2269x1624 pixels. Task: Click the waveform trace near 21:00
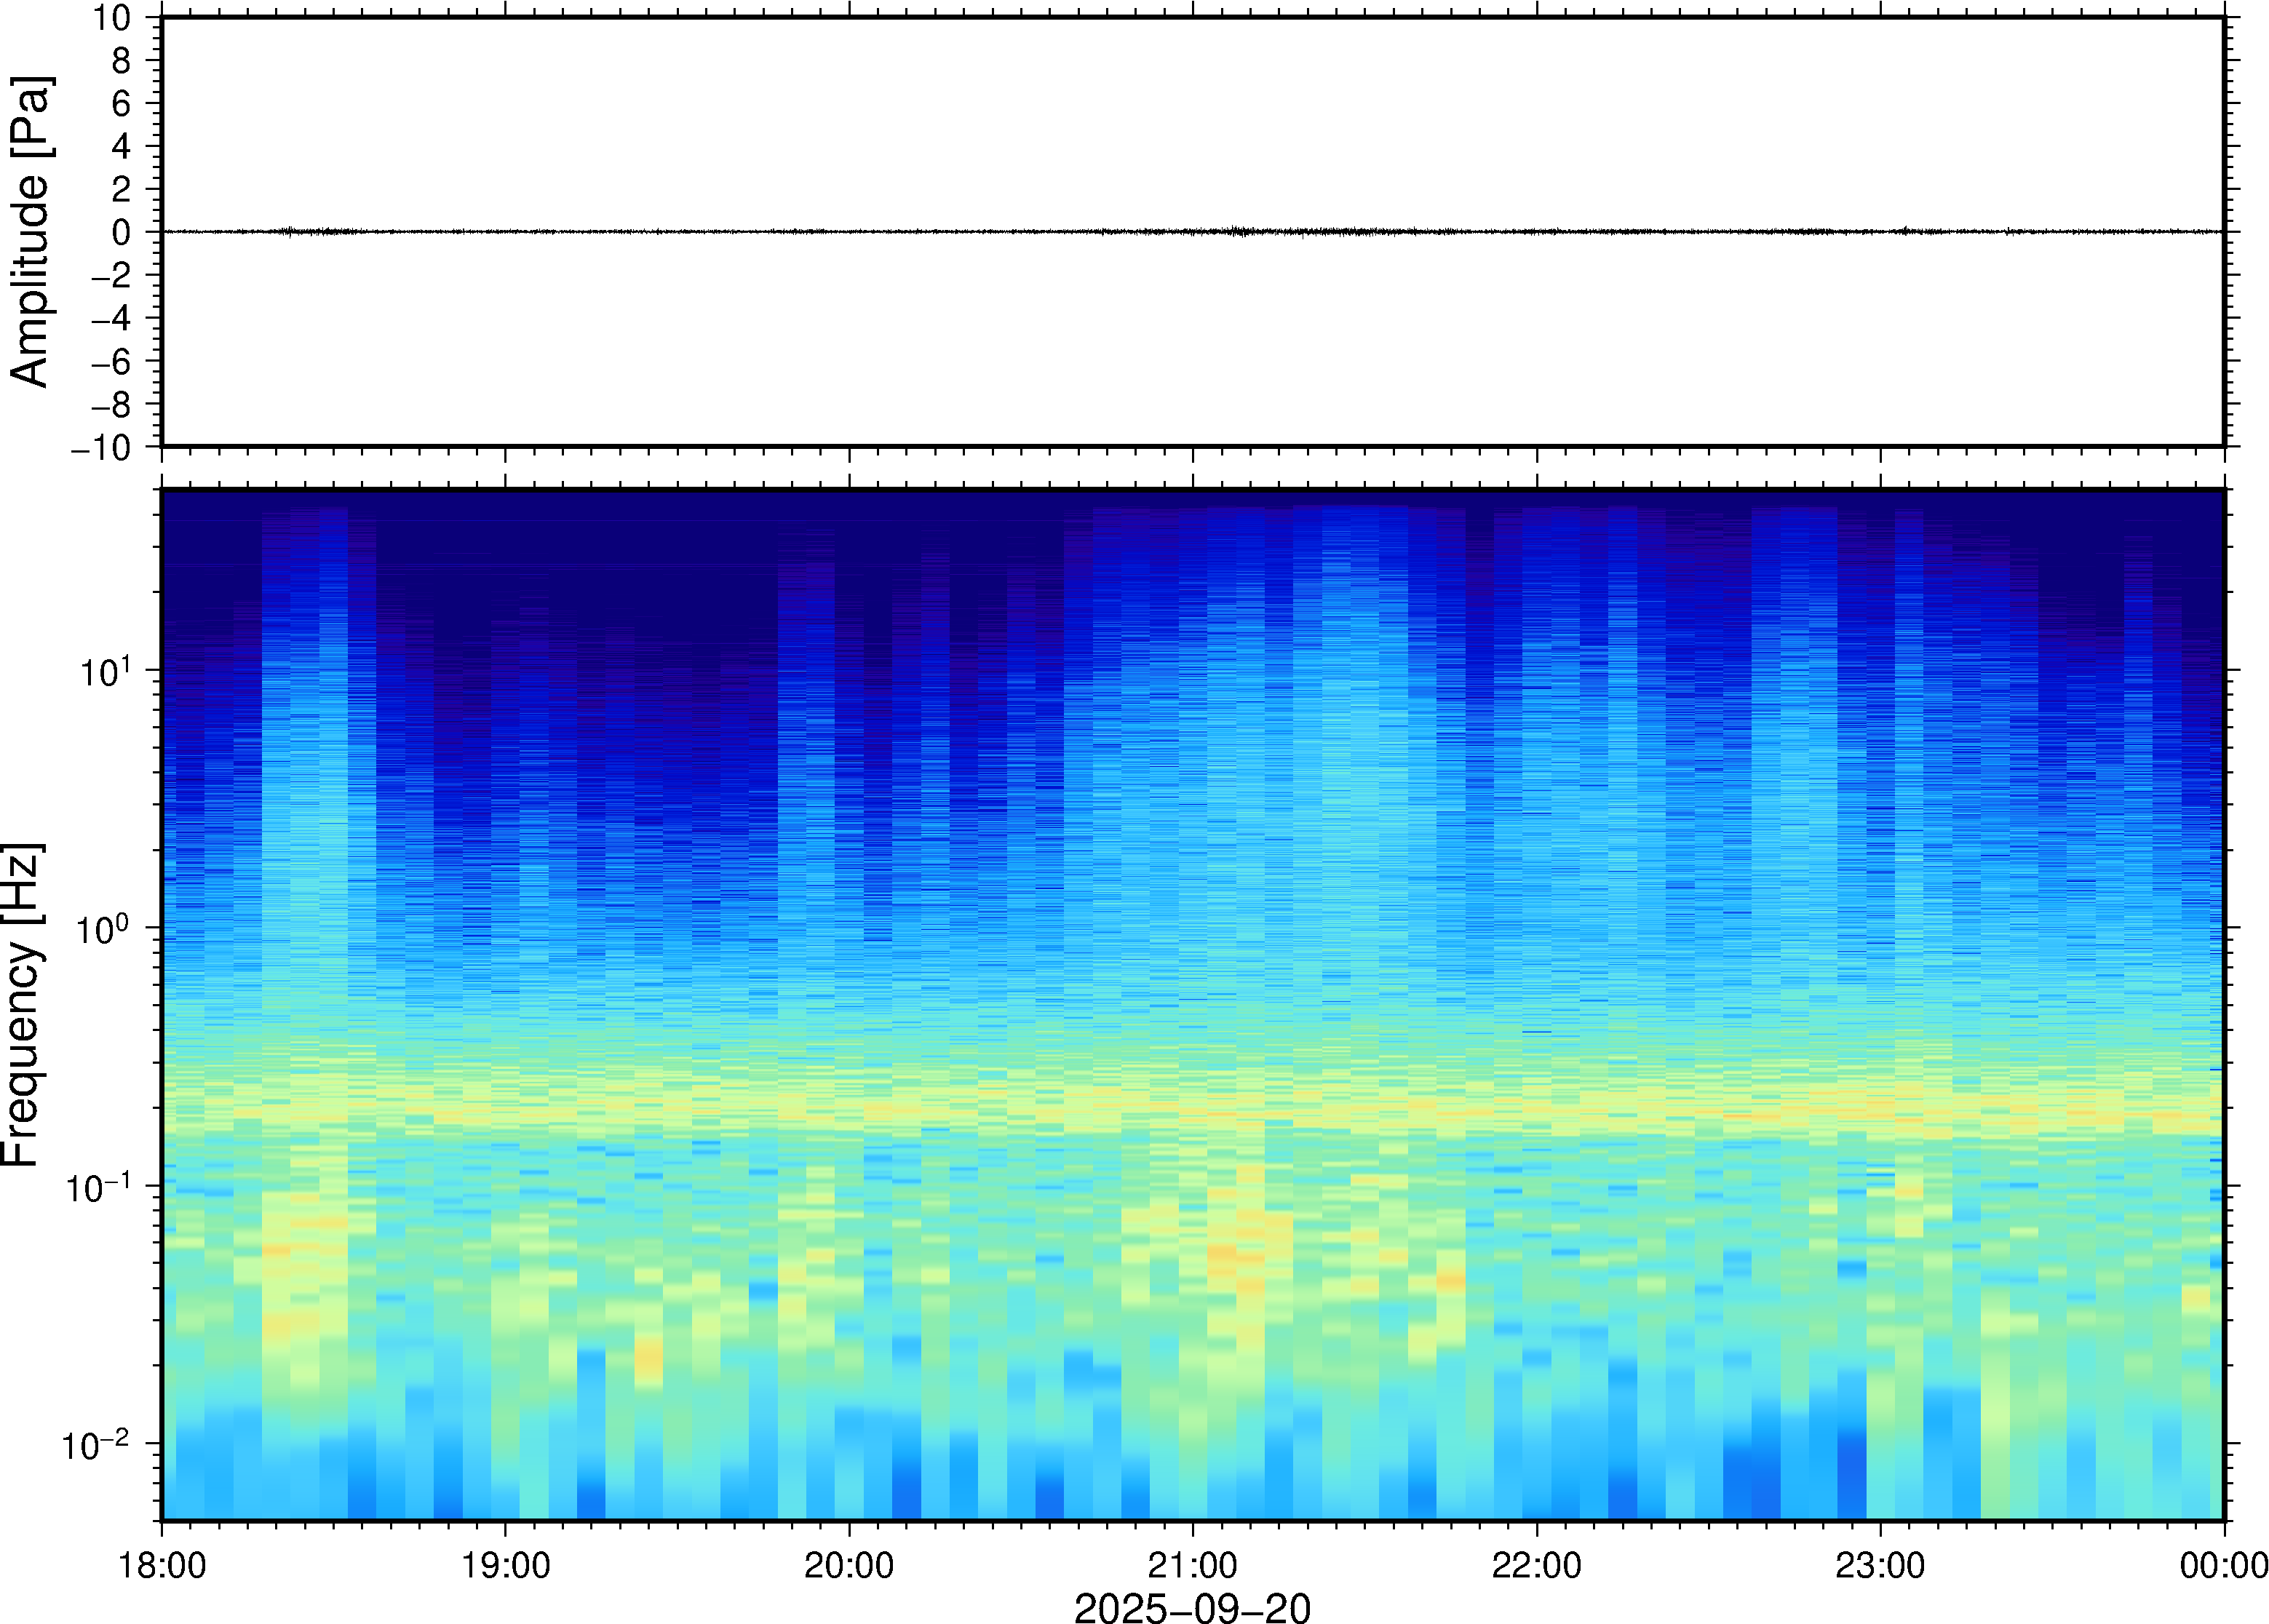click(1192, 231)
